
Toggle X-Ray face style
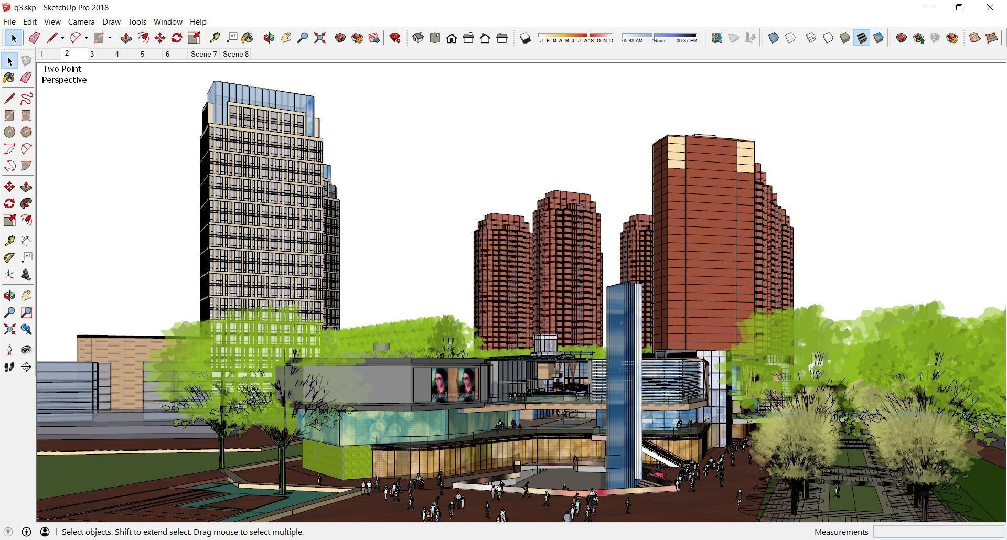click(x=774, y=38)
